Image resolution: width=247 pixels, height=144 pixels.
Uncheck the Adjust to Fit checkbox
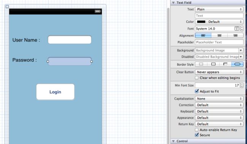coord(196,91)
